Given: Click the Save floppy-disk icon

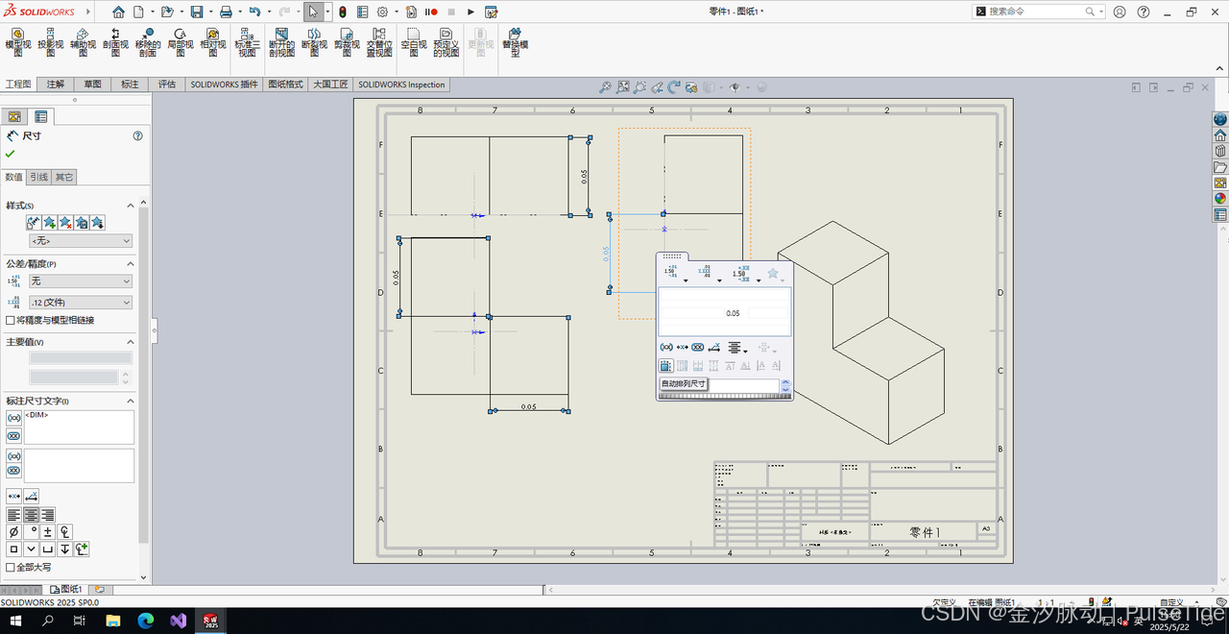Looking at the screenshot, I should (x=196, y=12).
